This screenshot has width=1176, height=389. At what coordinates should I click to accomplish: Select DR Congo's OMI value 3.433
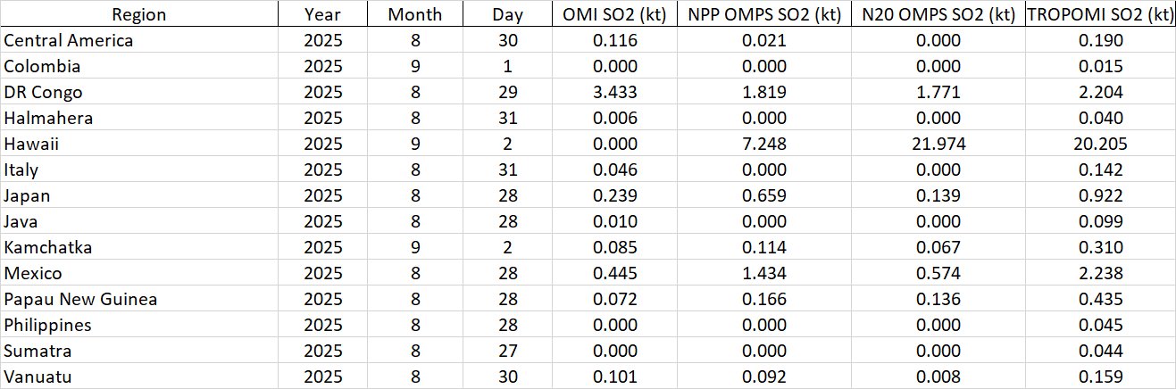614,92
